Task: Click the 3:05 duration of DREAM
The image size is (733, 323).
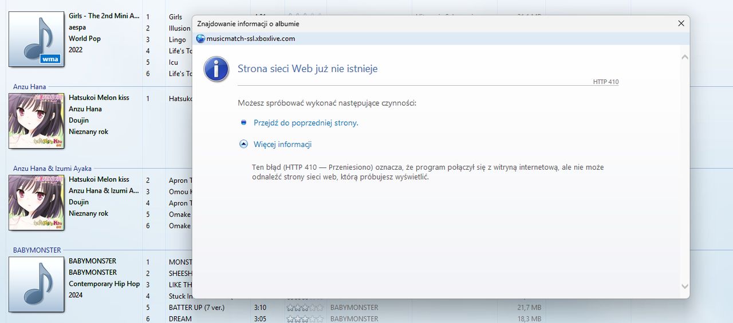Action: pos(261,319)
